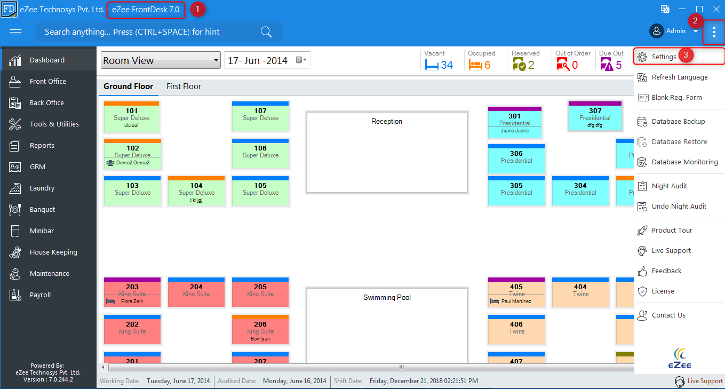
Task: Click the Front Office bed icon
Action: point(15,81)
